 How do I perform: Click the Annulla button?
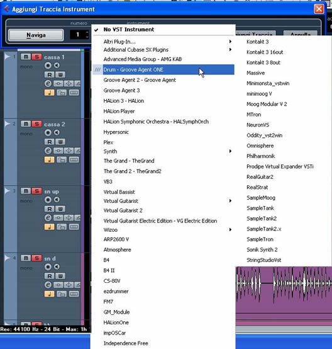pyautogui.click(x=301, y=33)
